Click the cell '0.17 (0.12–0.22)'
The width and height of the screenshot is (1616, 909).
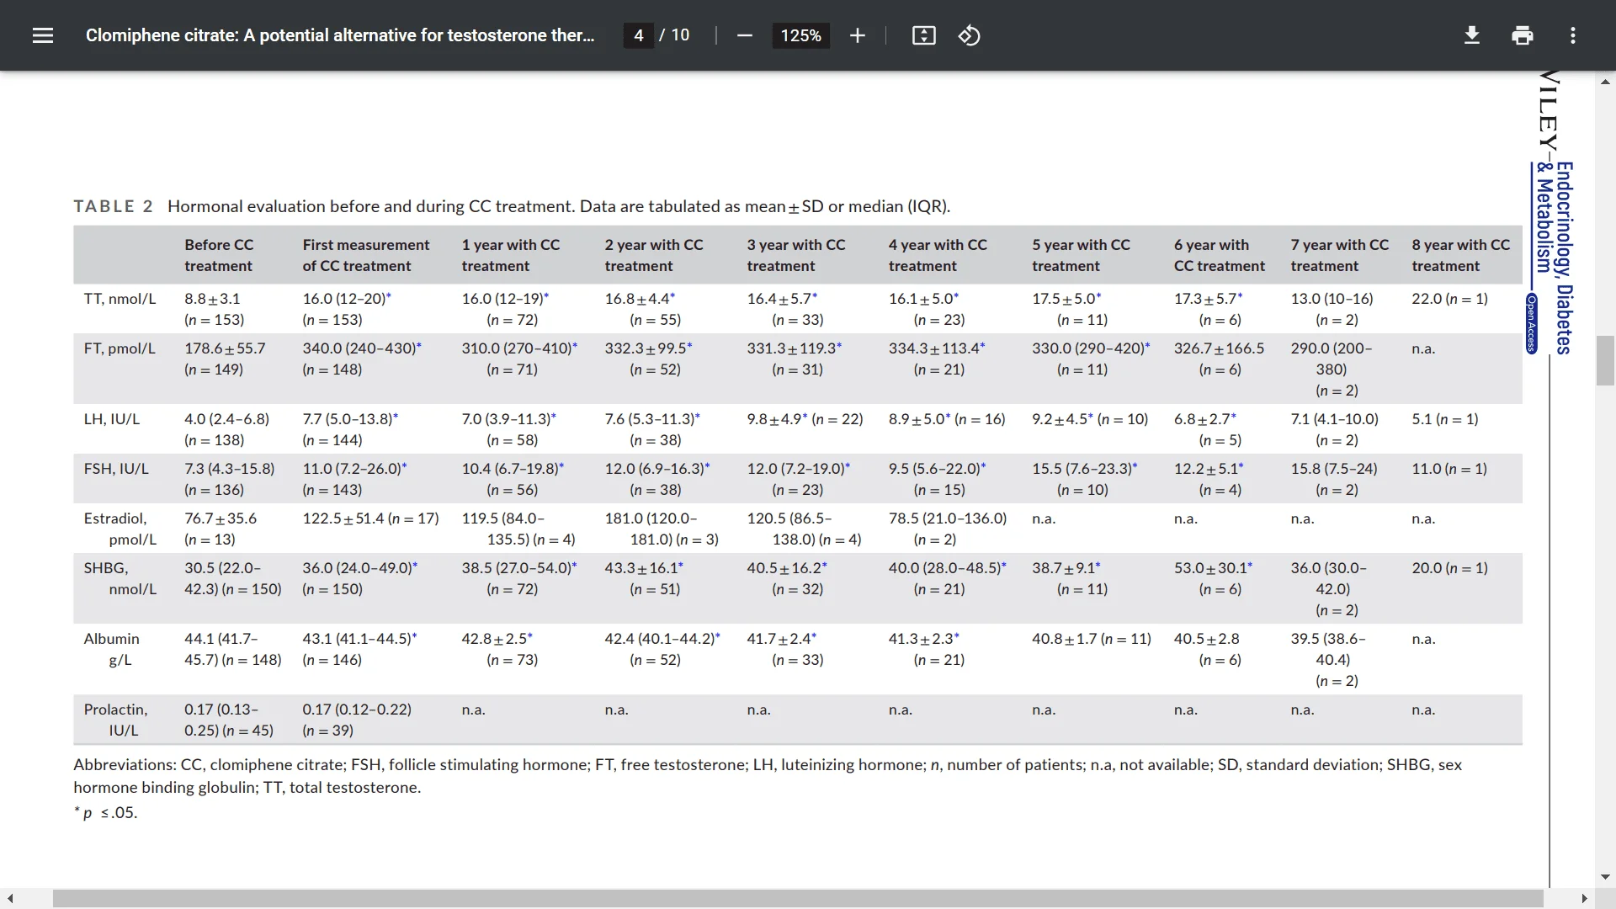[x=357, y=710]
